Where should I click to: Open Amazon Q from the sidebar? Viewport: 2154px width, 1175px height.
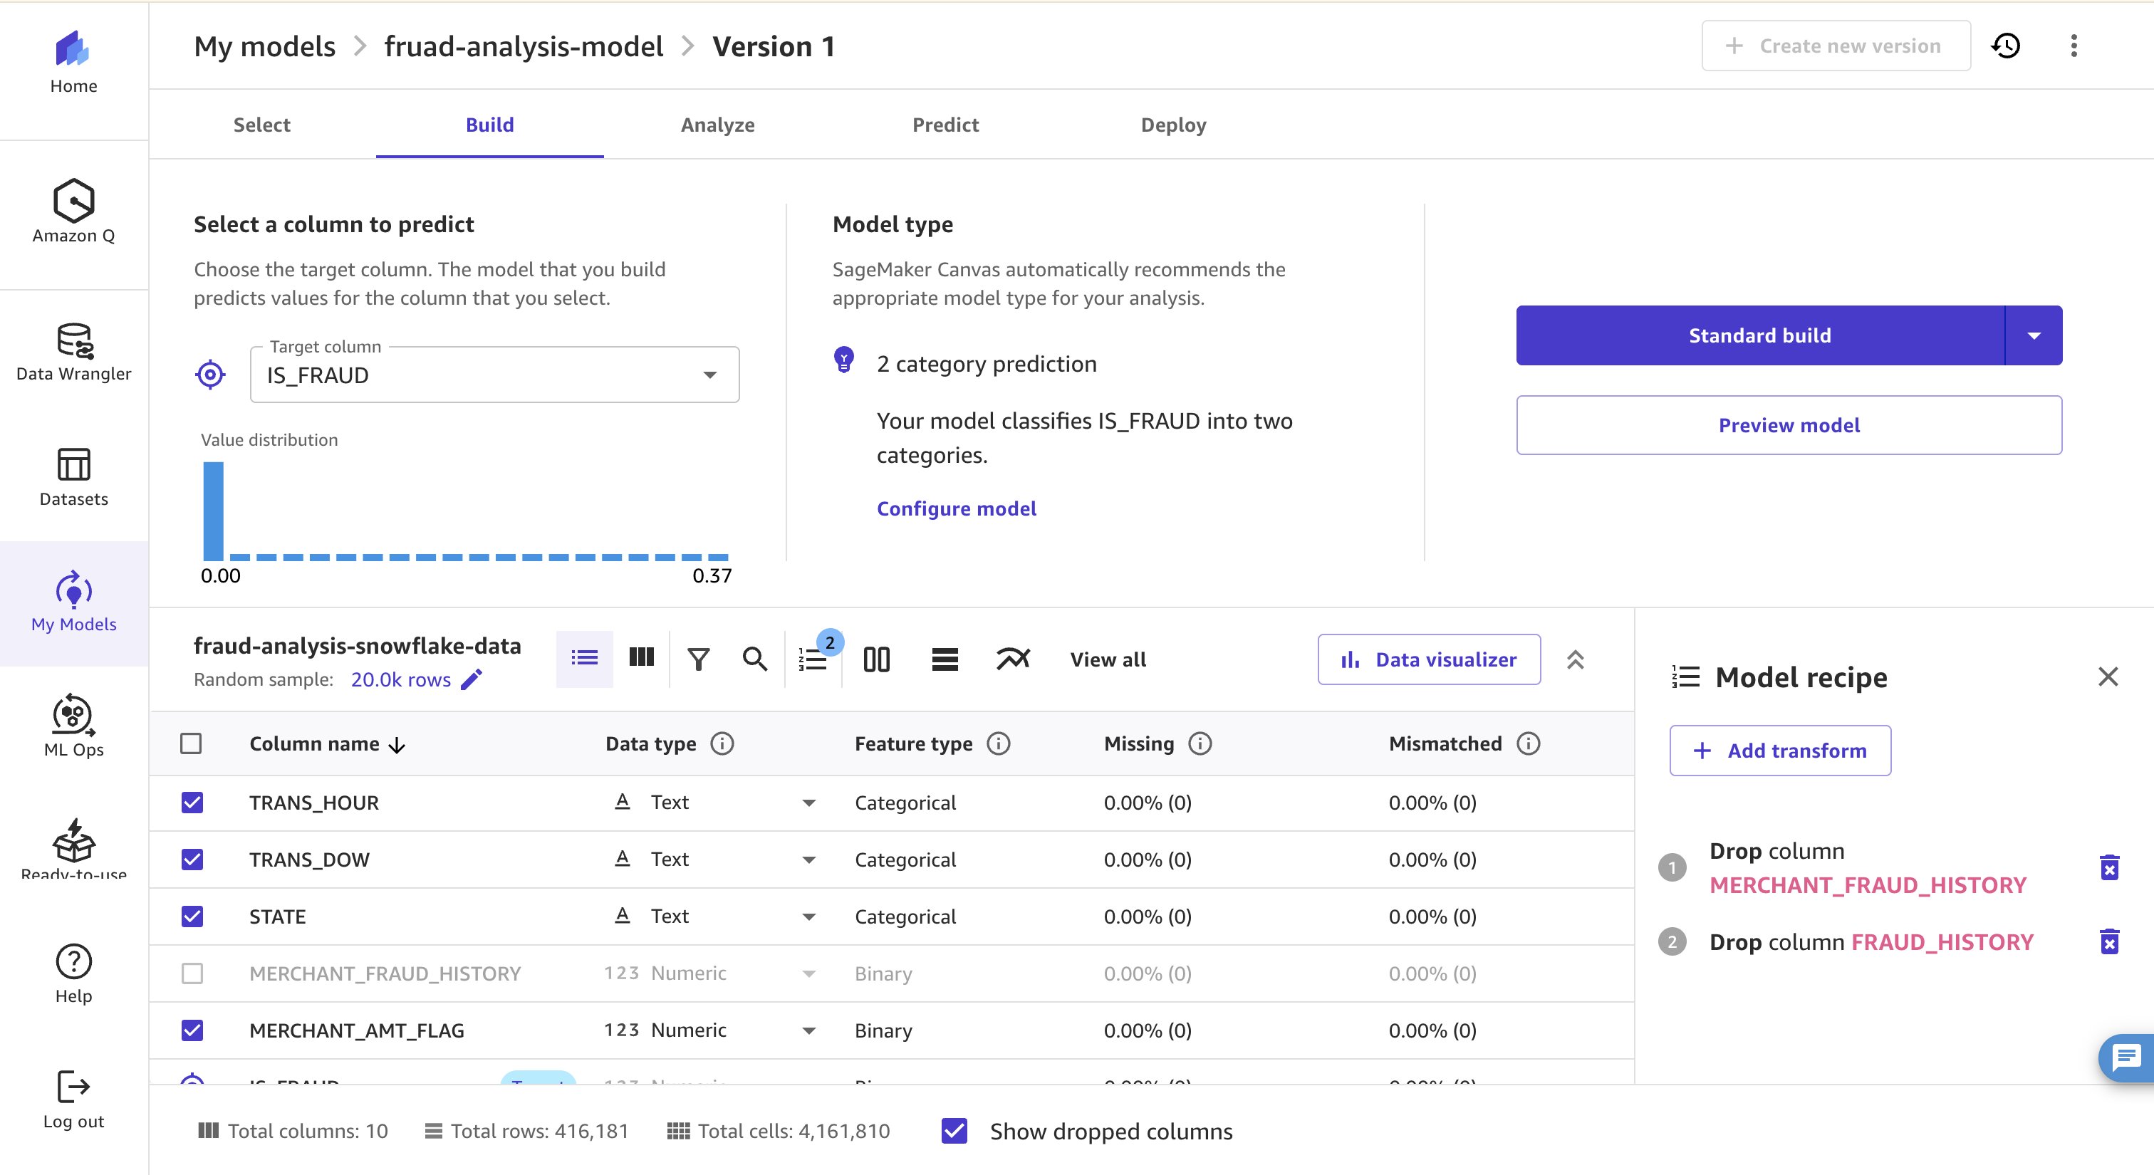pyautogui.click(x=73, y=211)
